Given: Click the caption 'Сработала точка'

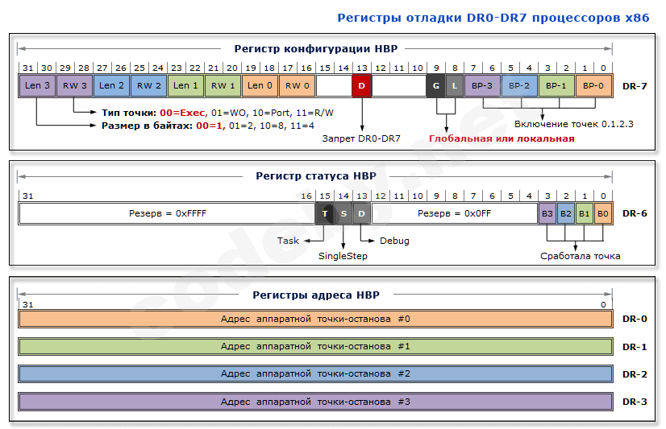Looking at the screenshot, I should [581, 256].
